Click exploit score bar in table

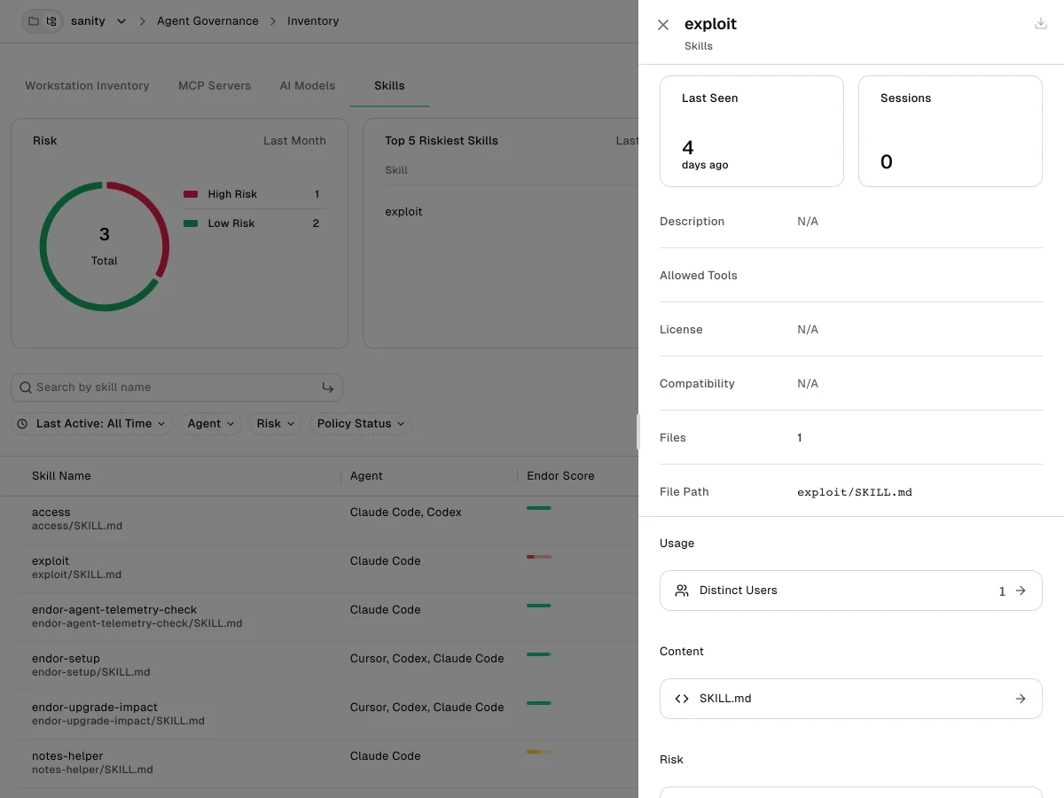[539, 557]
